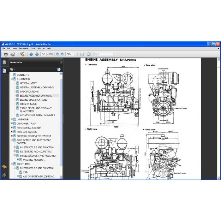This screenshot has height=221, width=221.
Task: Click the document scrollbar down arrow
Action: (x=218, y=178)
